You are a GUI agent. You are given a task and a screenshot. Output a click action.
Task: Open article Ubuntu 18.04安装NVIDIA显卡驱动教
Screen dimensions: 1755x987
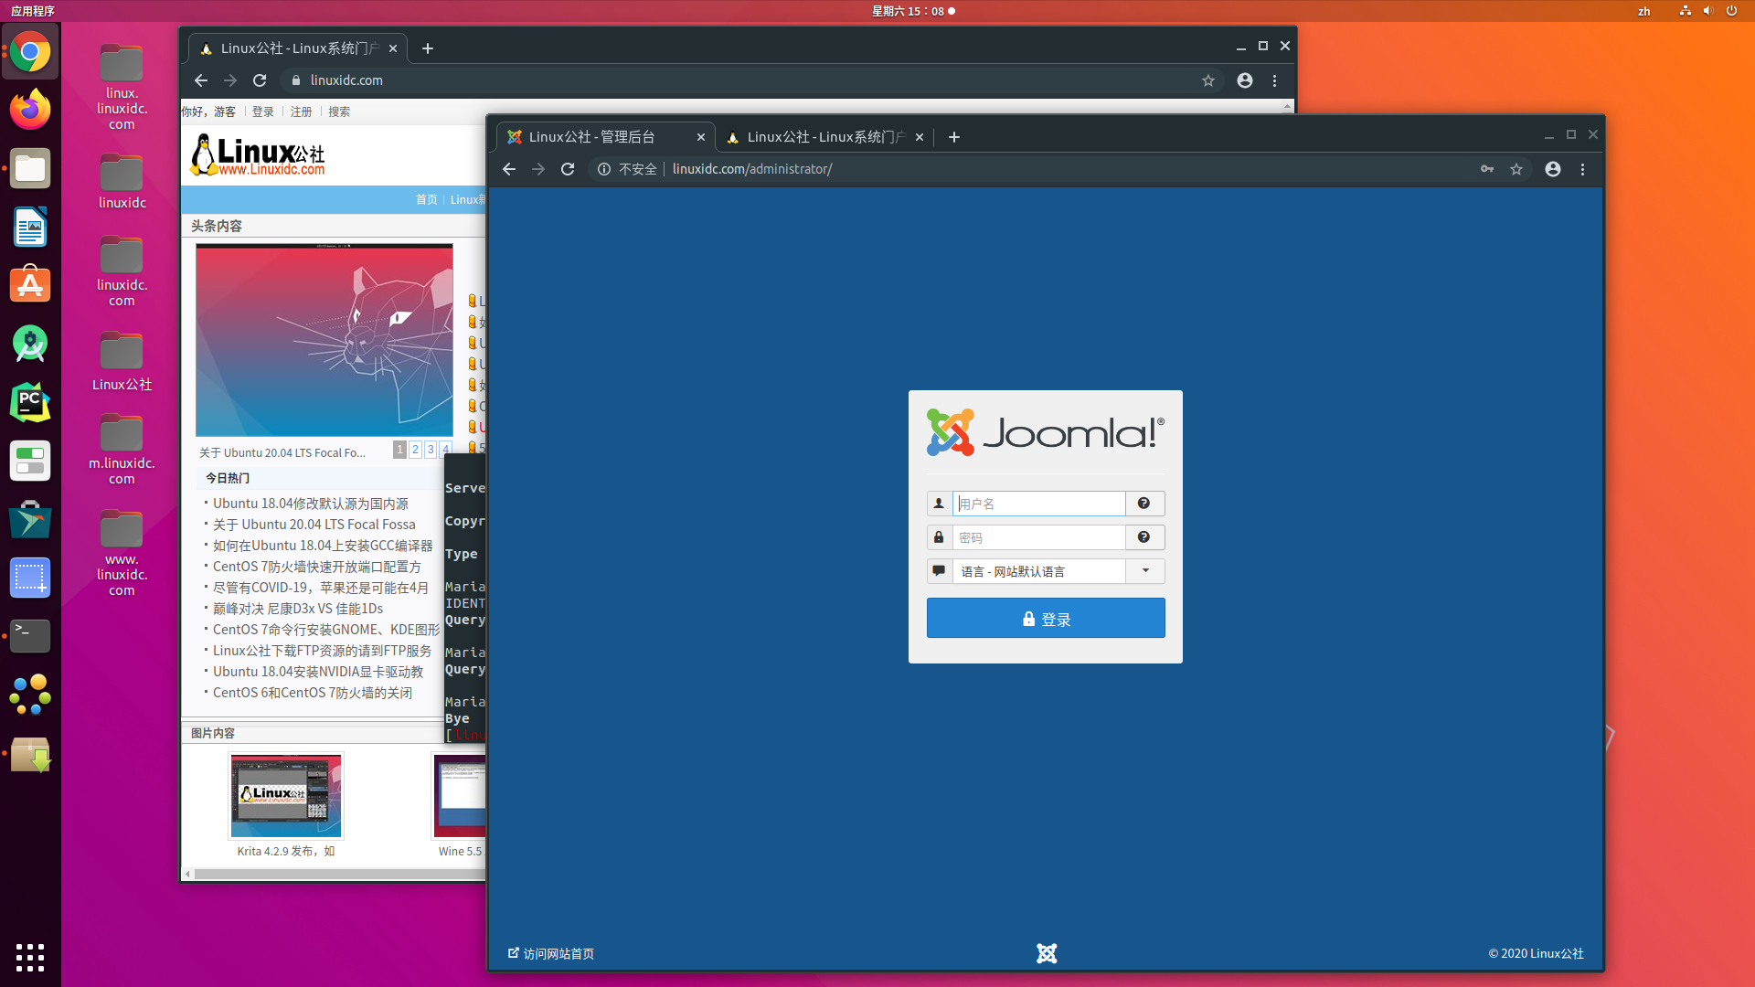click(318, 672)
